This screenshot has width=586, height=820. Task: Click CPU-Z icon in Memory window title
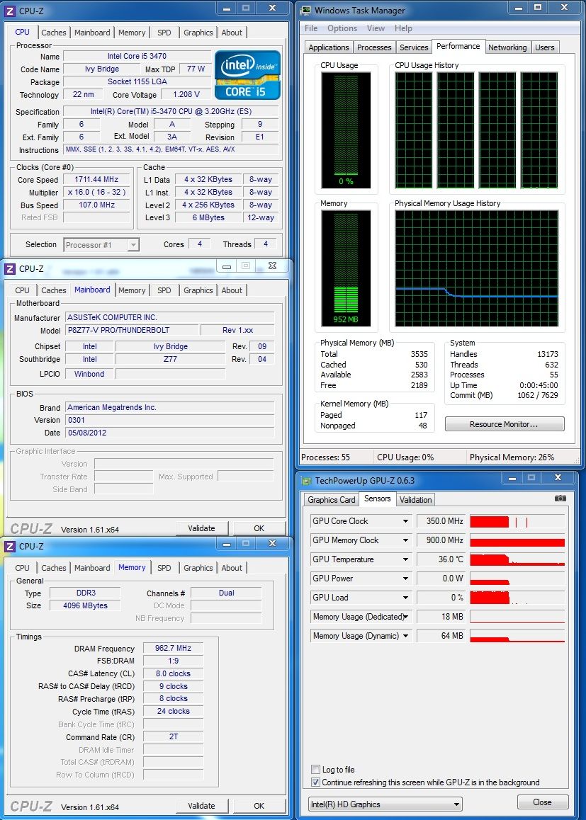(x=10, y=547)
